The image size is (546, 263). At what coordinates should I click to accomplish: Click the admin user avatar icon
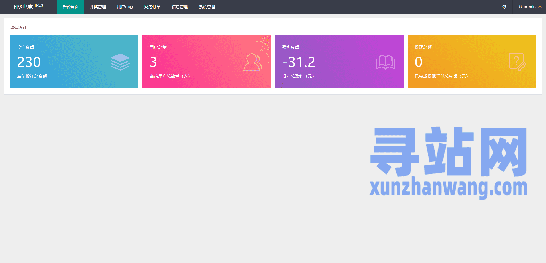520,7
